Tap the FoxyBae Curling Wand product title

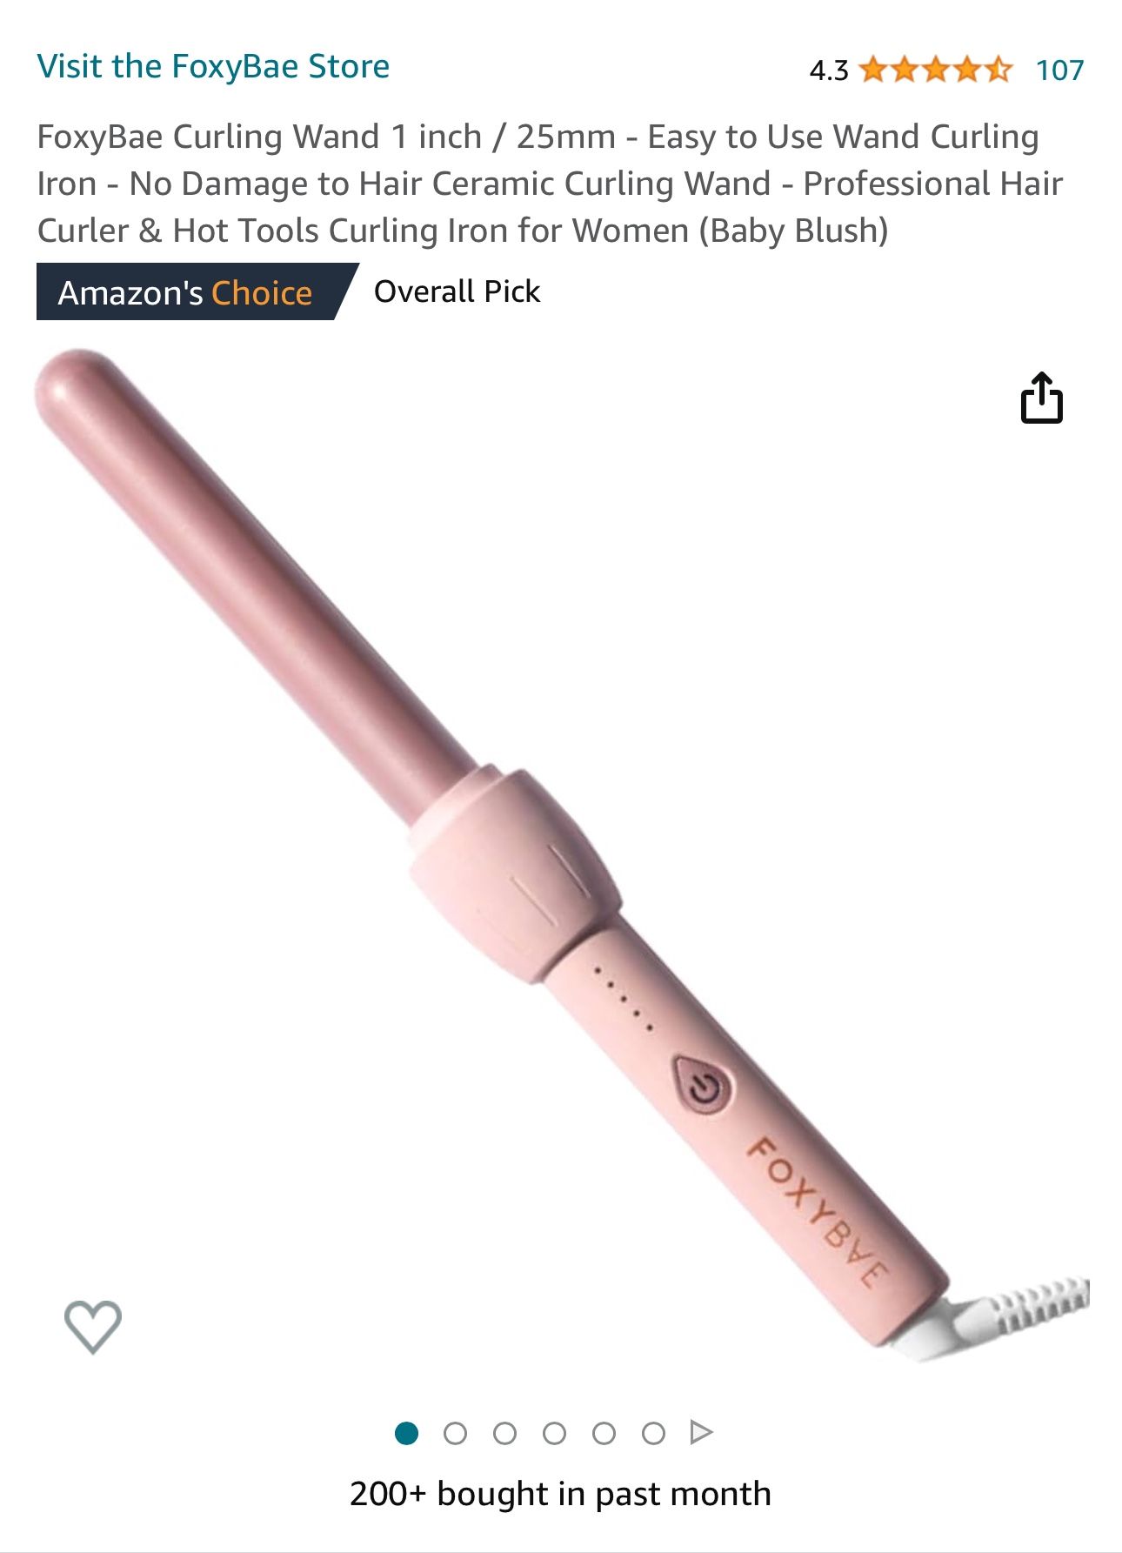pos(550,184)
